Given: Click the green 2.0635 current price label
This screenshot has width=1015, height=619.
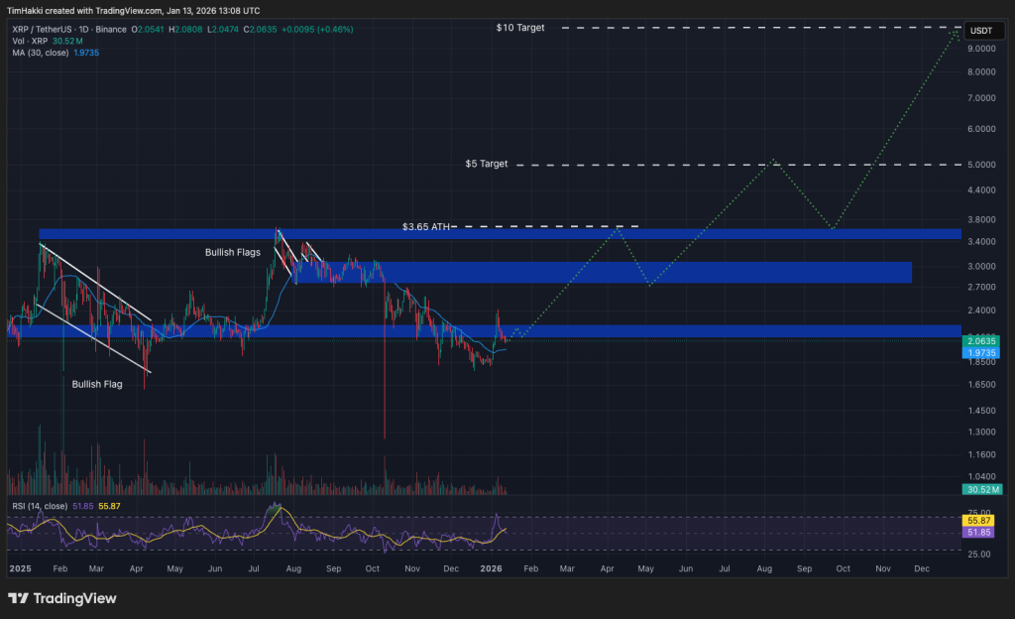Looking at the screenshot, I should (981, 340).
